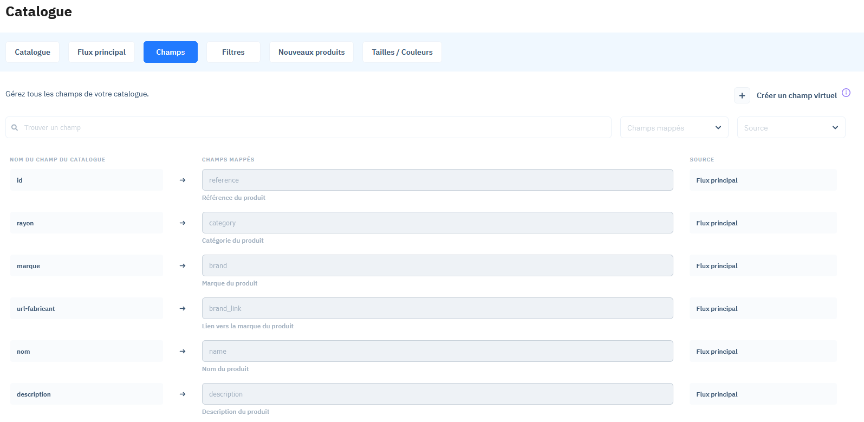The image size is (864, 422).
Task: Open the Champs mappés dropdown filter
Action: point(674,128)
